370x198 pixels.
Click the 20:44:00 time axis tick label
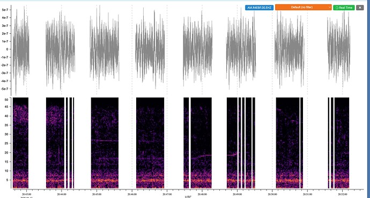(62, 194)
